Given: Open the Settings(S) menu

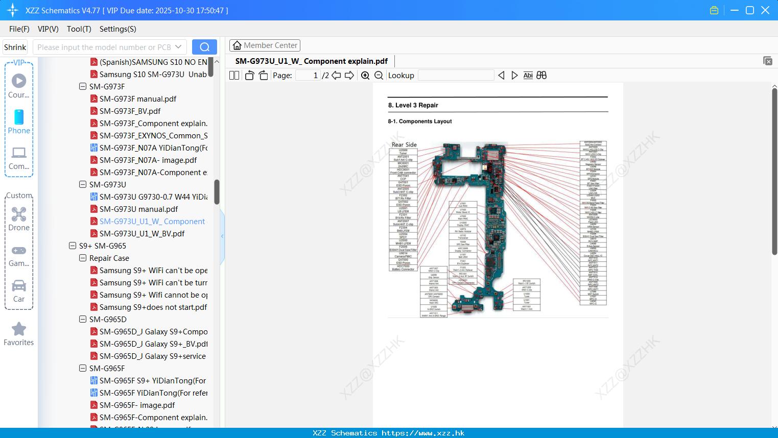Looking at the screenshot, I should click(x=118, y=29).
